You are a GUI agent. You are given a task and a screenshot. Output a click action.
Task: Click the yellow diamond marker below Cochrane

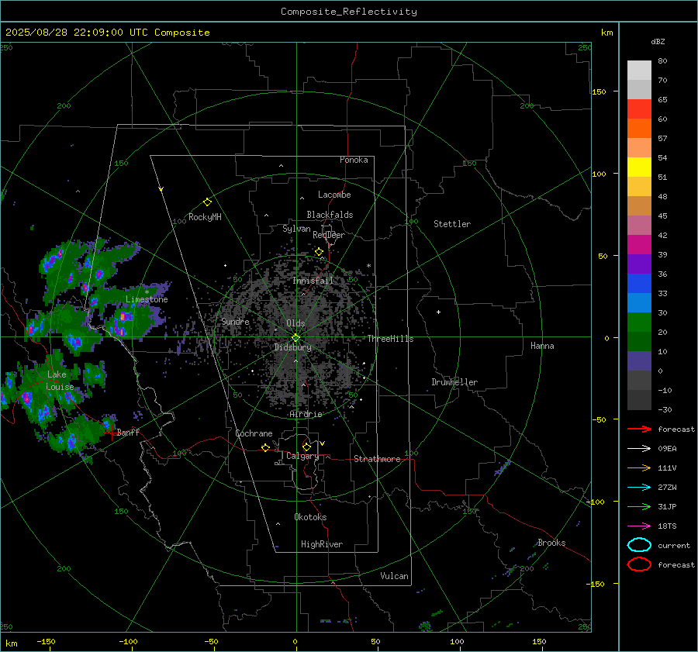tap(265, 448)
